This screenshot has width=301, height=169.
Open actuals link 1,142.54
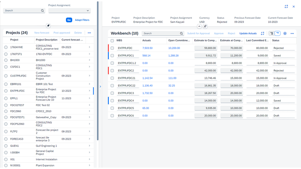[x=147, y=78]
